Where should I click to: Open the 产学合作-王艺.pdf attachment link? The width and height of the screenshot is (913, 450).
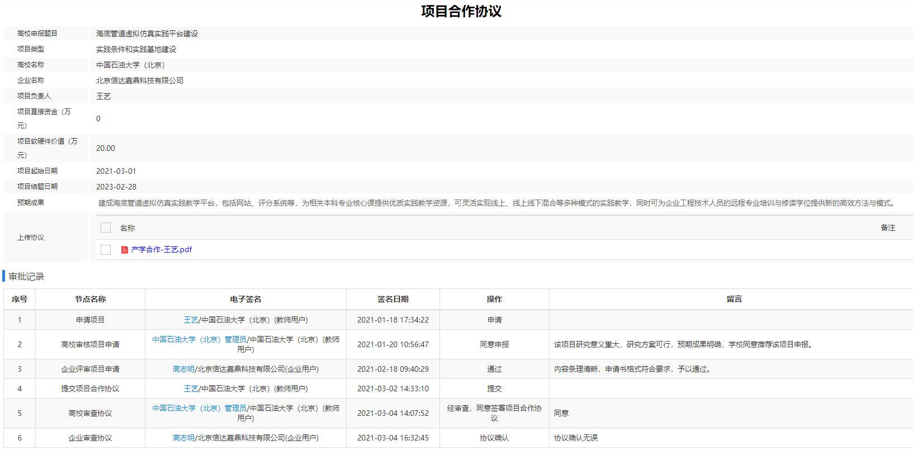pos(161,250)
